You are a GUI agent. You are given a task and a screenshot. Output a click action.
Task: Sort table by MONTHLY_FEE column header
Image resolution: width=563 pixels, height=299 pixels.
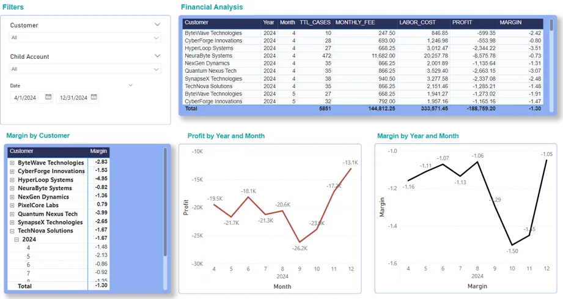pyautogui.click(x=355, y=22)
